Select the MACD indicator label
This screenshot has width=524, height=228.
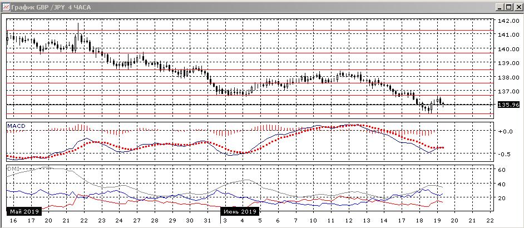(16, 126)
